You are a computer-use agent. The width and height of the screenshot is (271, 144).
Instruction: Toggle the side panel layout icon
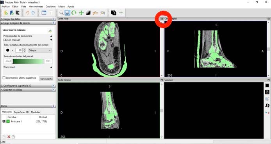coord(44,13)
